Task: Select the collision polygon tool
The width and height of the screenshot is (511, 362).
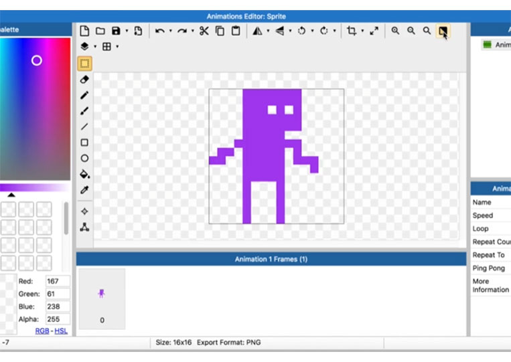Action: pos(84,227)
